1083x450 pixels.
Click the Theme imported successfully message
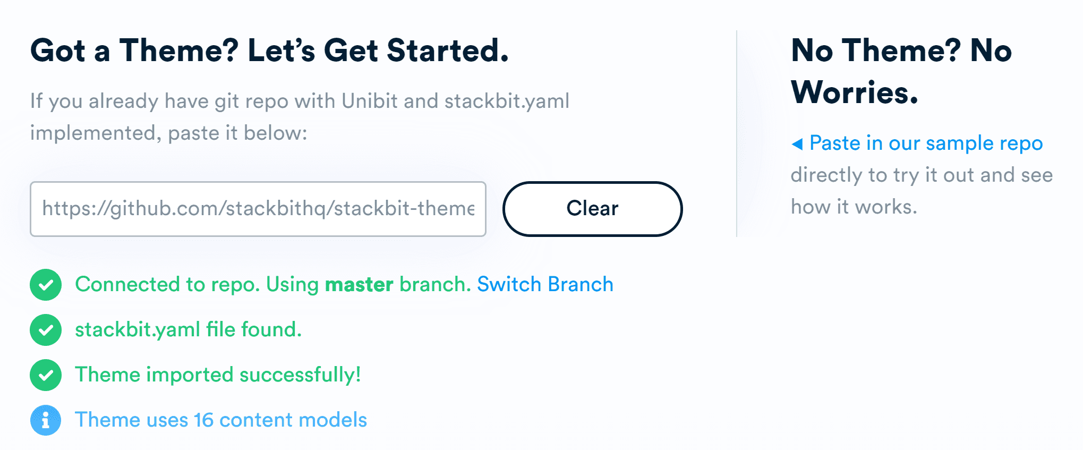click(x=218, y=375)
